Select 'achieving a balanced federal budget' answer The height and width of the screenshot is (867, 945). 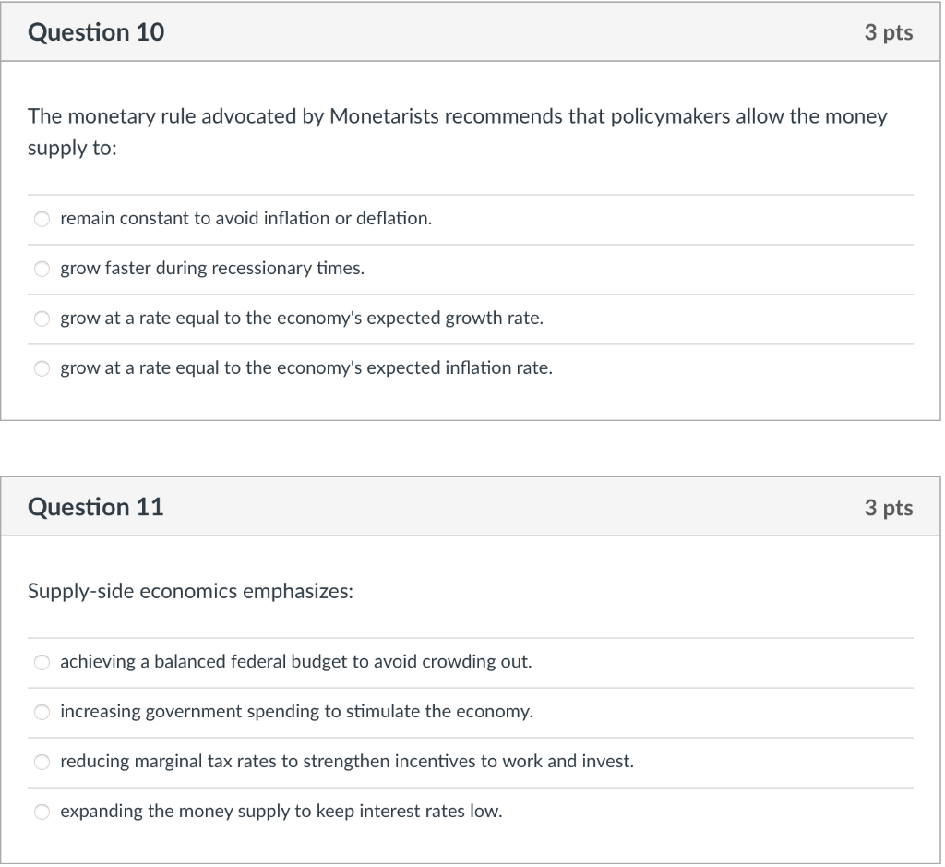[42, 662]
